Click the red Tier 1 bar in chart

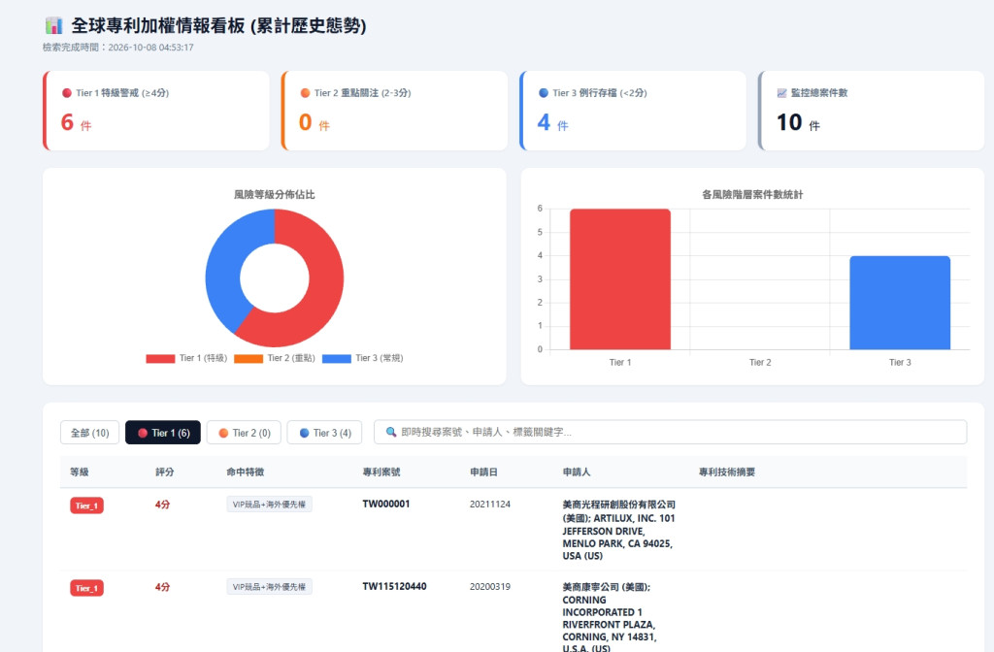coord(620,279)
